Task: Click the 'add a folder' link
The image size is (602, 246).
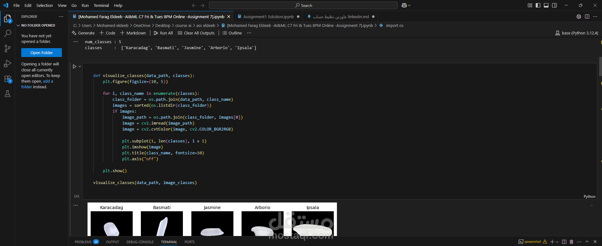Action: tap(37, 84)
